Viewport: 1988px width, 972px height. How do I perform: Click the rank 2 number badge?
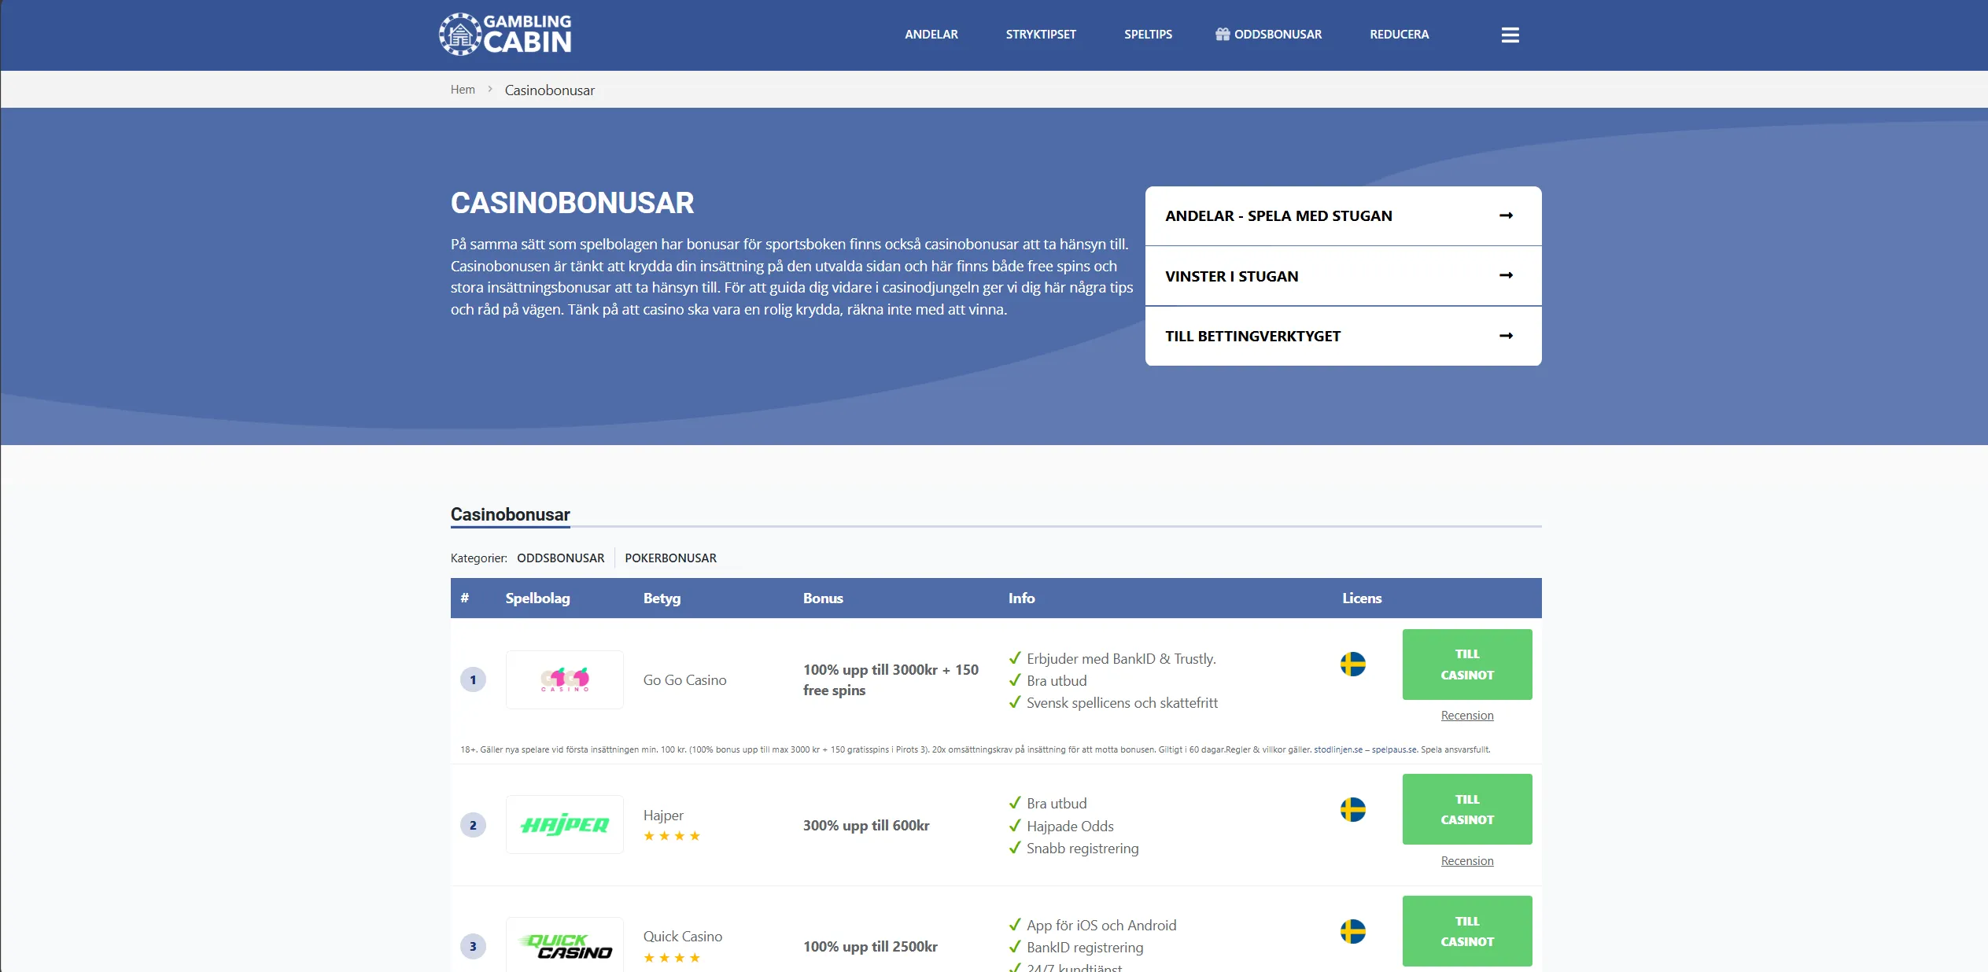coord(473,825)
